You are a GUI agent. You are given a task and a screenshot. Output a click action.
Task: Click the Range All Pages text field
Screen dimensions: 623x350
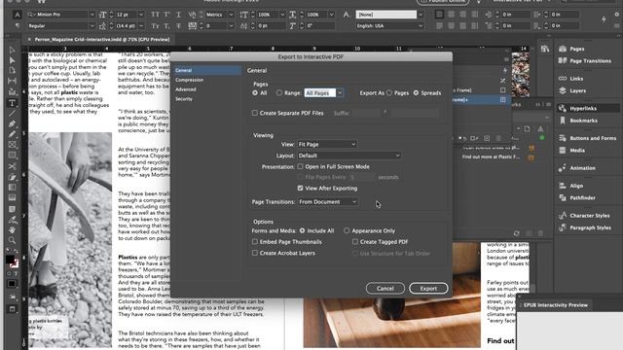tap(320, 93)
